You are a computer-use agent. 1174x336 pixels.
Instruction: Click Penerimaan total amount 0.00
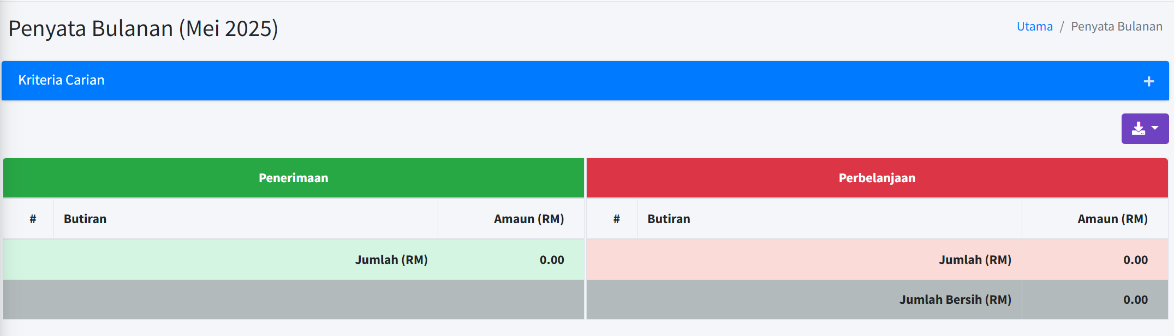551,260
